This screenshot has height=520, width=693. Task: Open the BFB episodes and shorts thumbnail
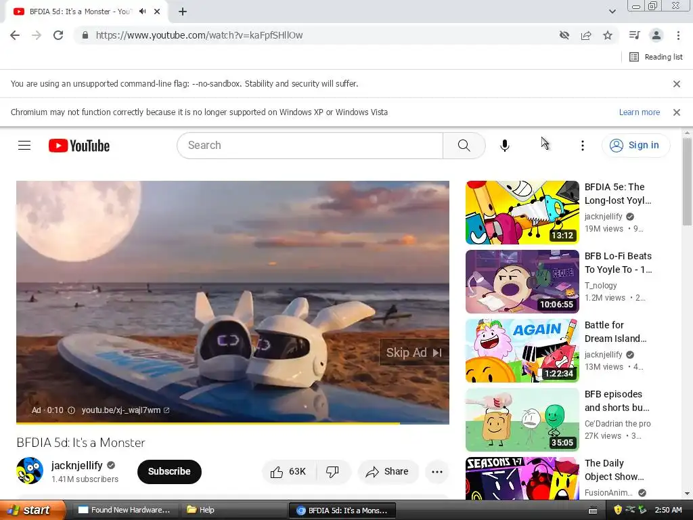[x=522, y=419]
